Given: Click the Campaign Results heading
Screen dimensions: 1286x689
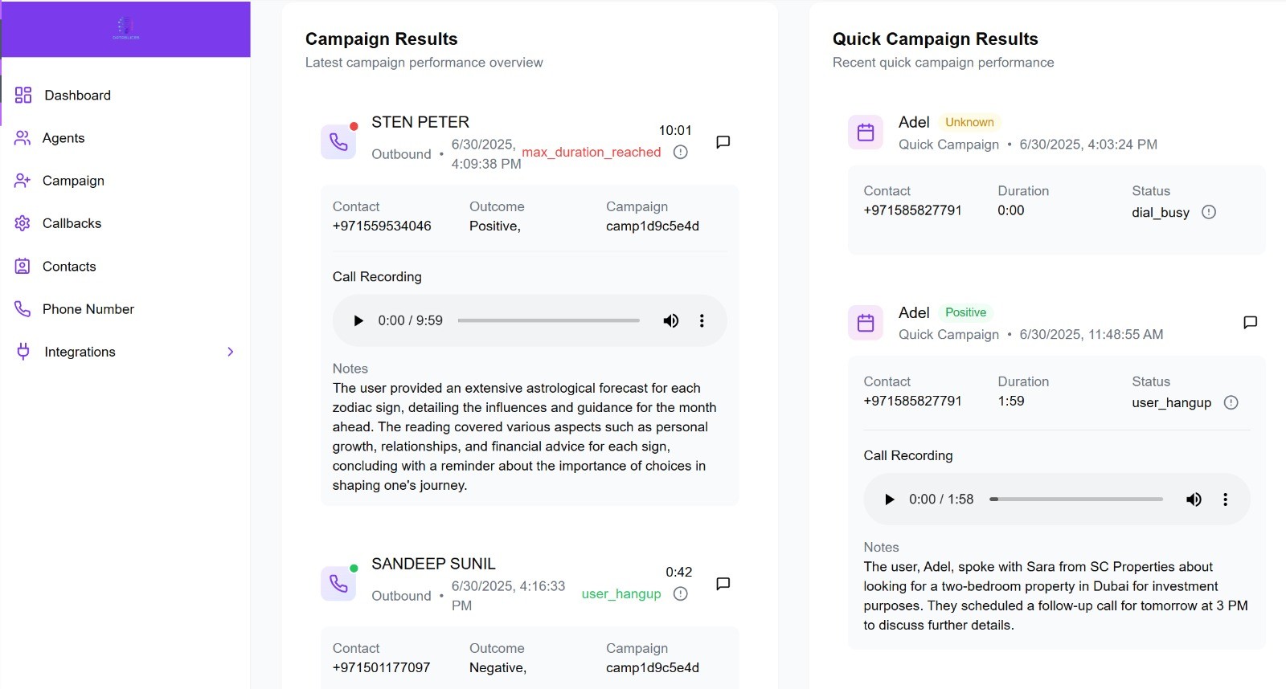Looking at the screenshot, I should point(382,39).
